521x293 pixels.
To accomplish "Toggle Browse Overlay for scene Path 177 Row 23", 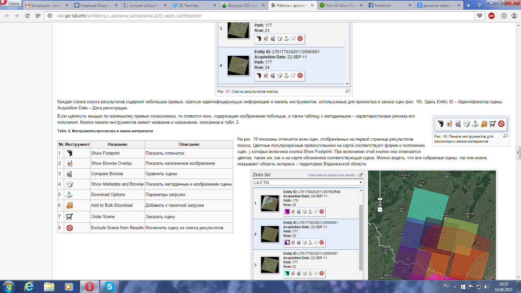I will pyautogui.click(x=293, y=273).
